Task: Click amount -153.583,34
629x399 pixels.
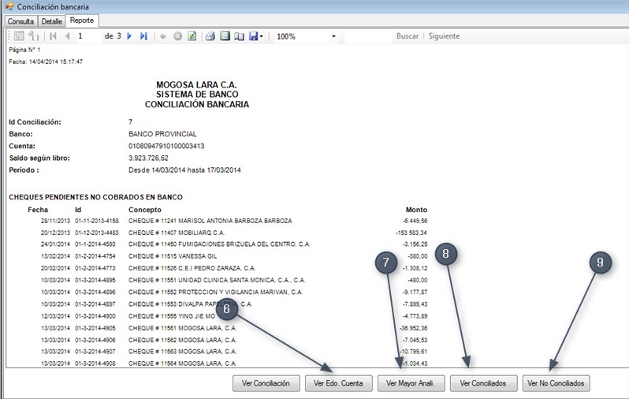Action: [x=411, y=233]
